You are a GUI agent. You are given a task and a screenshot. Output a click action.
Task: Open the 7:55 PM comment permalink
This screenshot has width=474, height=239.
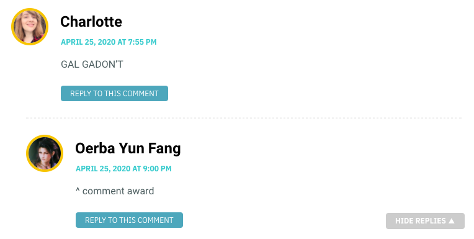click(x=109, y=42)
